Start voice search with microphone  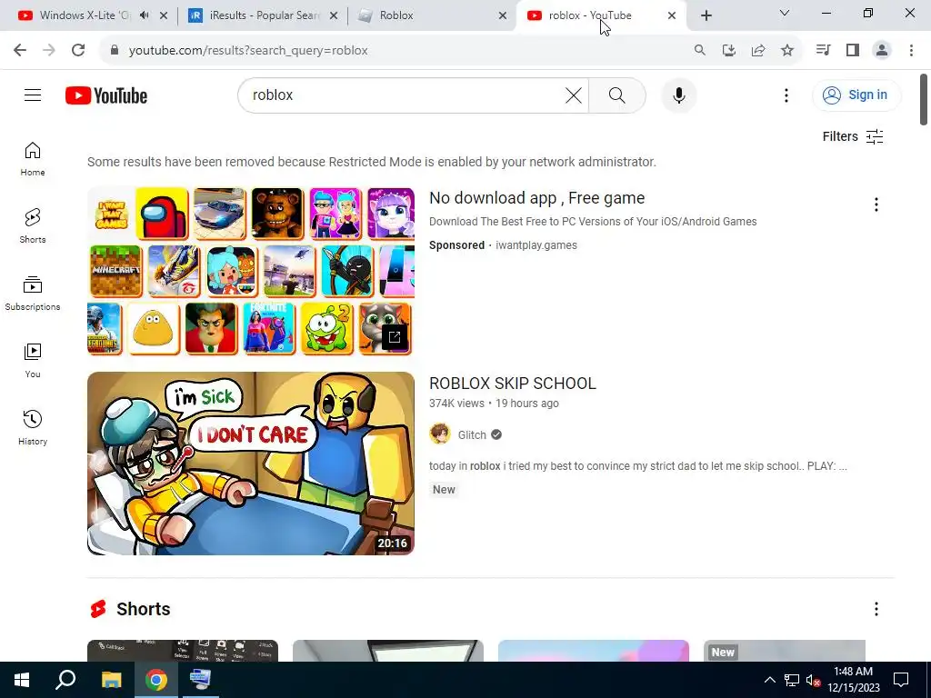coord(678,95)
